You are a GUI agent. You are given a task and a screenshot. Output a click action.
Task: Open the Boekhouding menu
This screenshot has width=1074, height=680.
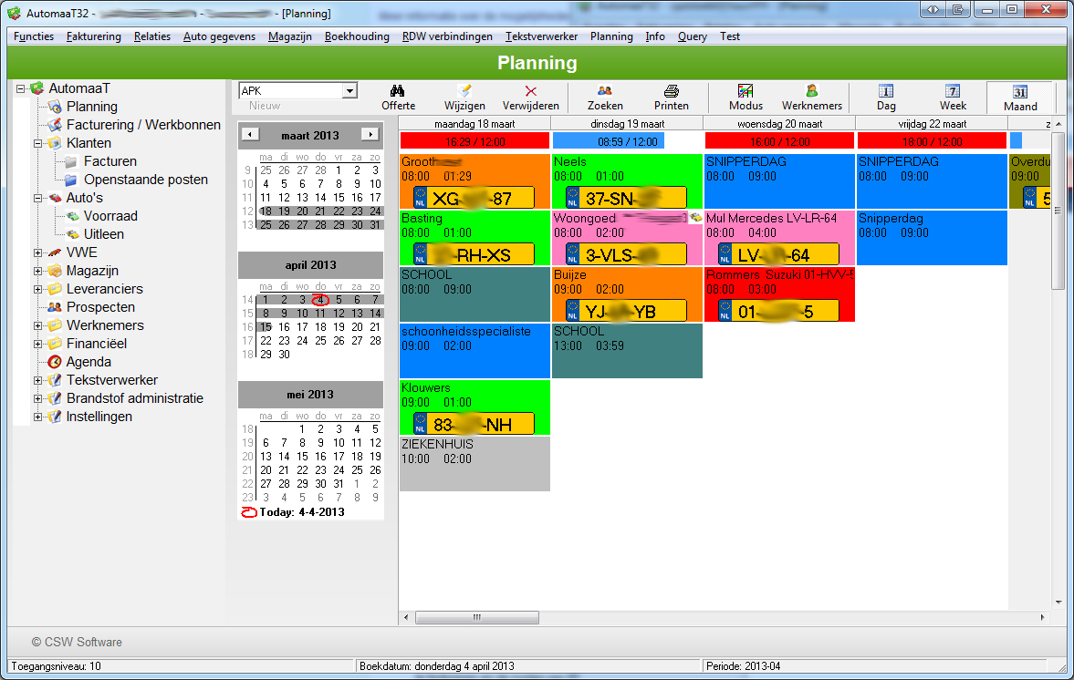coord(357,36)
